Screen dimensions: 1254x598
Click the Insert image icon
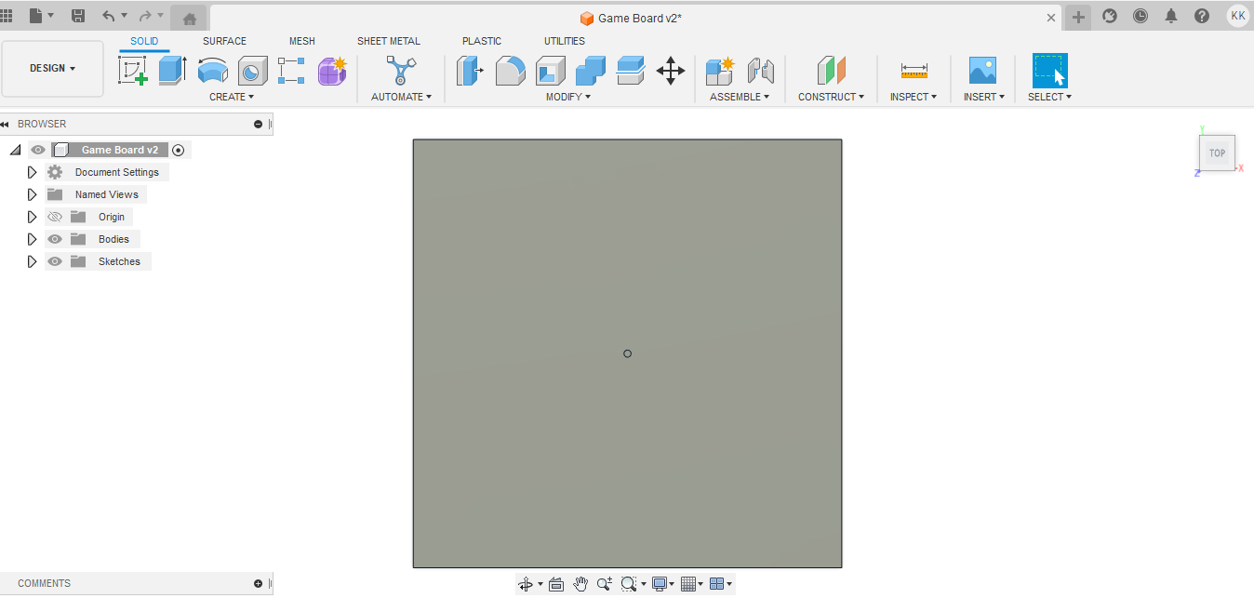[982, 71]
